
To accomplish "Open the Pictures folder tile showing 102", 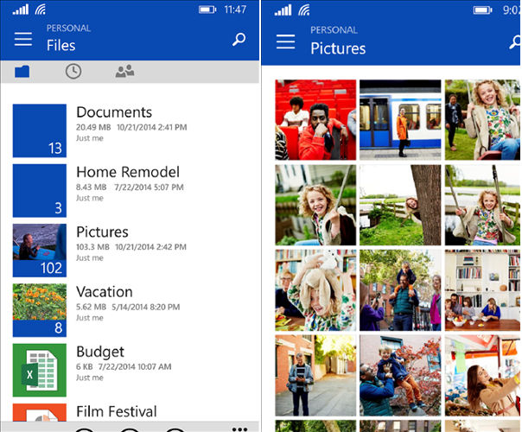I will (40, 251).
